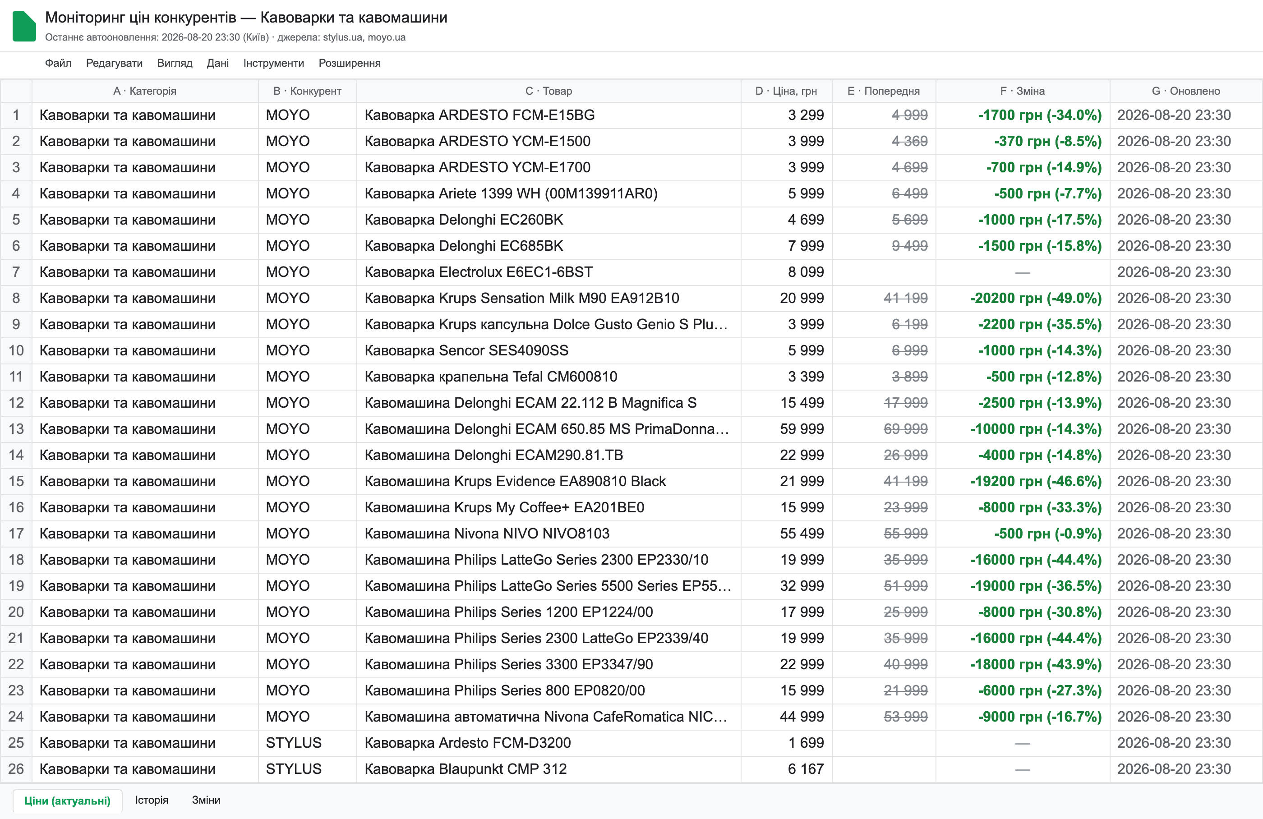Click cell Кавомашина Krups Evidence EA890810 Black
1263x819 pixels.
[x=549, y=482]
